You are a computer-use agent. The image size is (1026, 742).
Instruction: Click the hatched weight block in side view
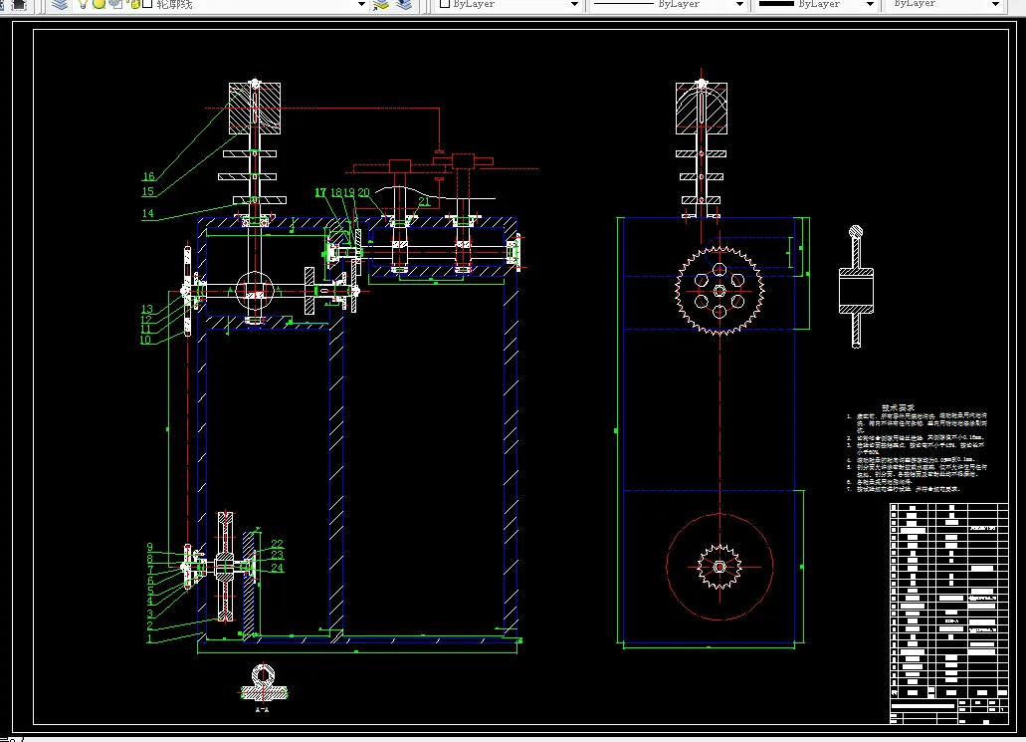click(702, 108)
